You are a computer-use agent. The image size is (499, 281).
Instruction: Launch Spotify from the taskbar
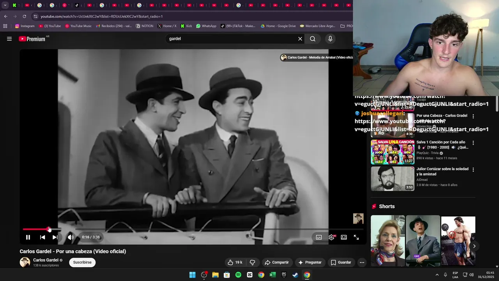tap(238, 275)
